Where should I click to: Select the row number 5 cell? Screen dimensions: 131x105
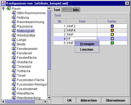pyautogui.click(x=60, y=43)
